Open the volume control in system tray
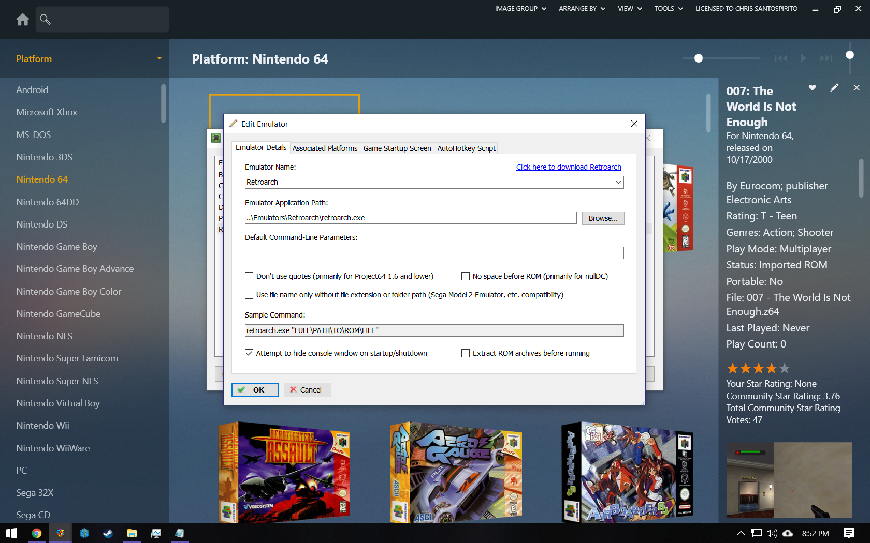This screenshot has height=543, width=870. (772, 533)
